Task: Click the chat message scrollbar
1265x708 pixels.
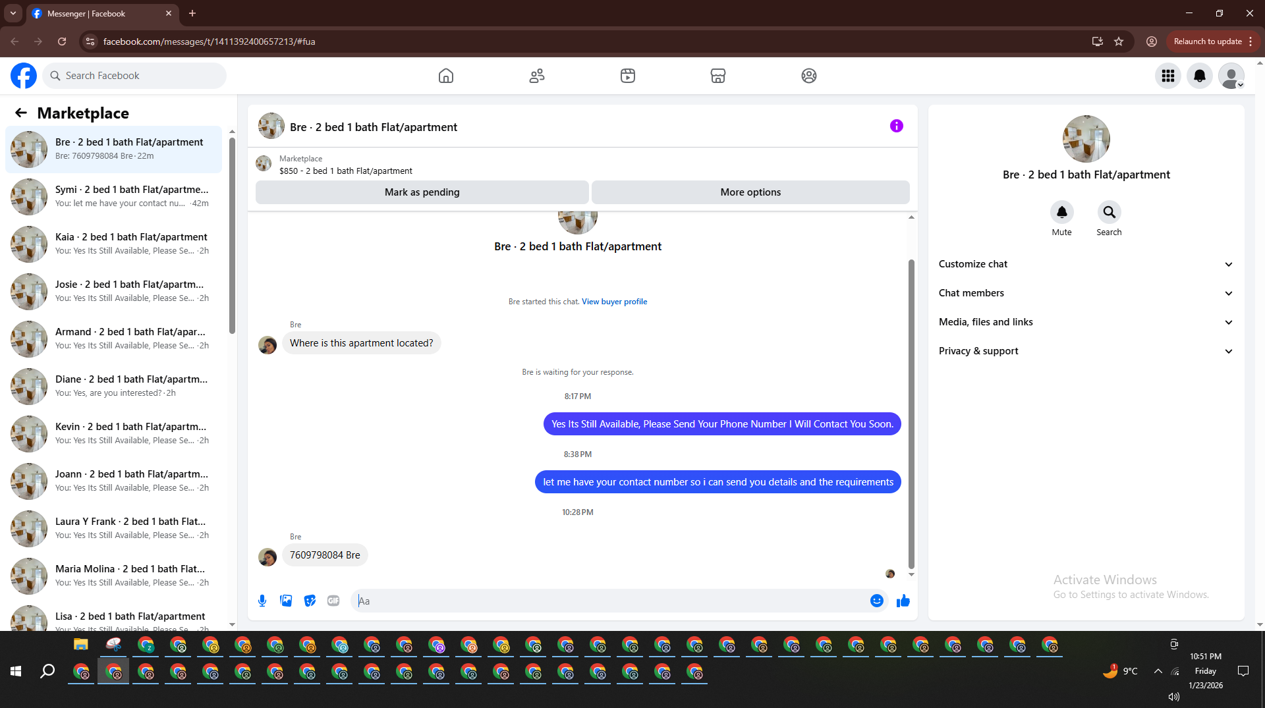Action: click(911, 414)
